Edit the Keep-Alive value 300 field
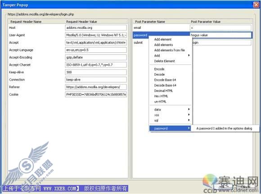Screen dimensions: 261x194 (96, 72)
